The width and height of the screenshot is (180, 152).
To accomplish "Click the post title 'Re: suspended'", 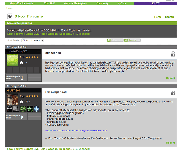I will 56,92.
